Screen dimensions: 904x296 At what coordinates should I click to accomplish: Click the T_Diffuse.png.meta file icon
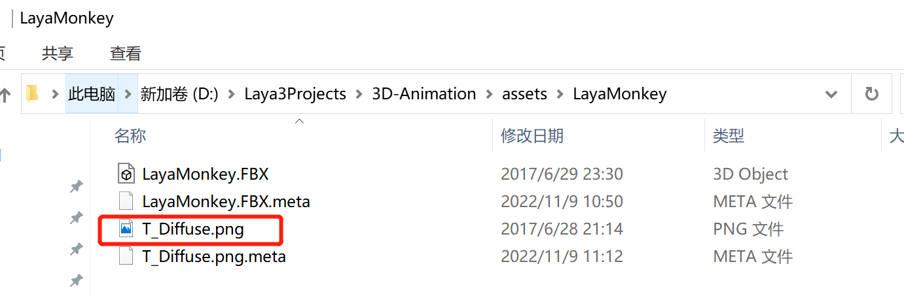click(126, 256)
